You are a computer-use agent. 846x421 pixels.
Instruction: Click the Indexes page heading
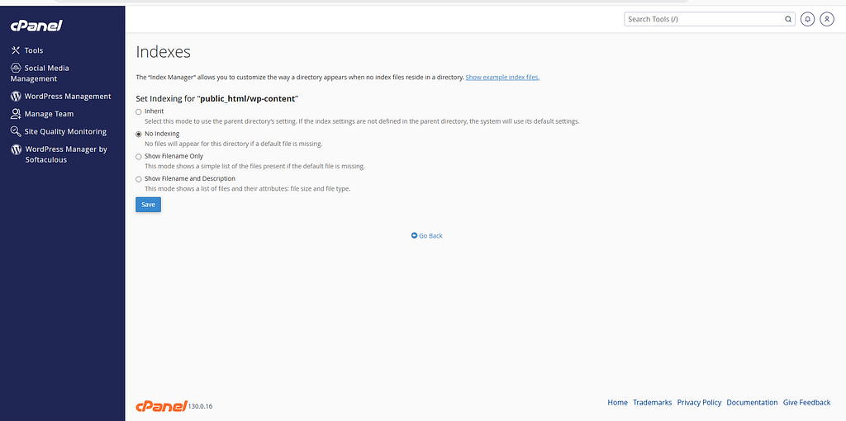(164, 52)
